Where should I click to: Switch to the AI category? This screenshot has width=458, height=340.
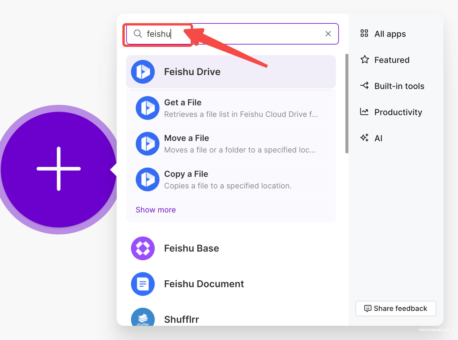(378, 138)
